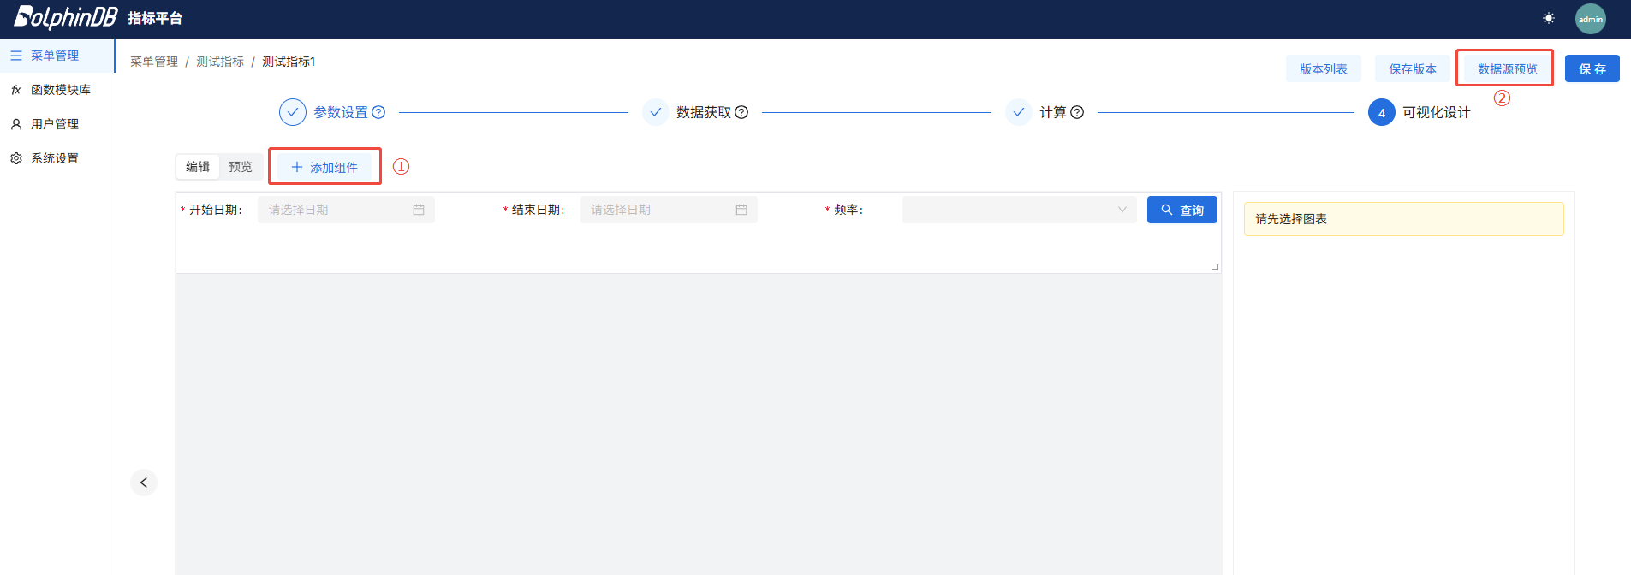The height and width of the screenshot is (575, 1631).
Task: Click the 添加组件 button
Action: coord(324,167)
